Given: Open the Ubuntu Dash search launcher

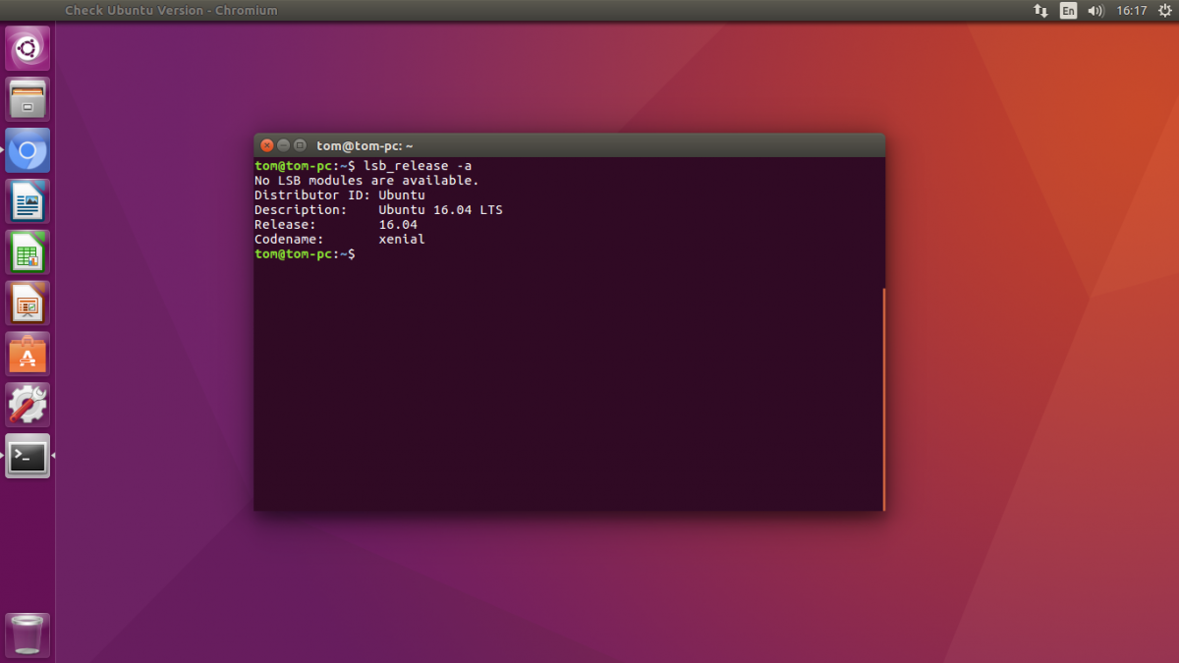Looking at the screenshot, I should click(x=28, y=48).
